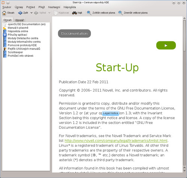Viewport: 187px width, 178px height.
Task: Click the Start-Up heading text
Action: click(x=117, y=68)
